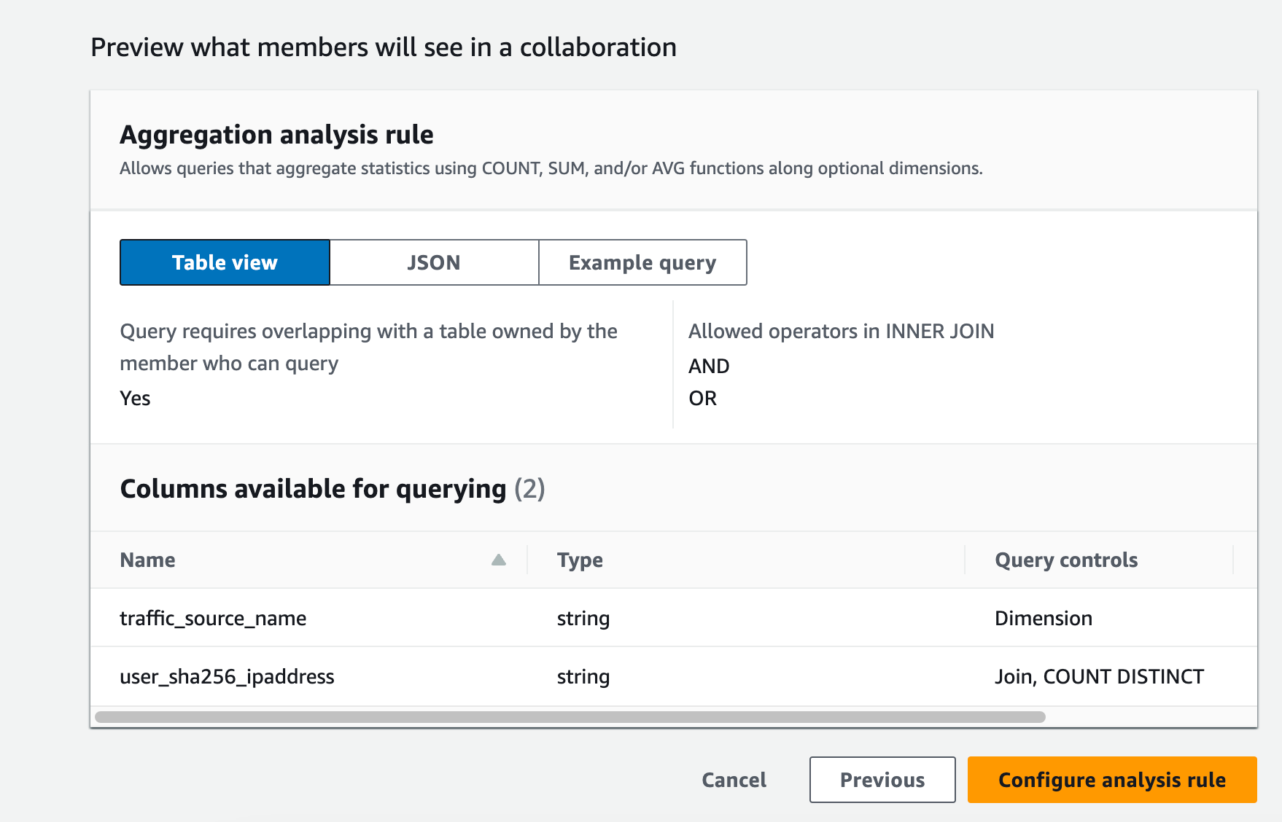Click the column resize divider after Name
The height and width of the screenshot is (822, 1282).
pyautogui.click(x=527, y=560)
